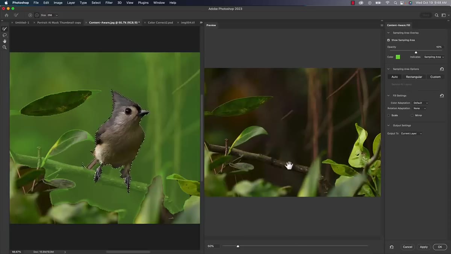Enable the Scale checkbox
Image resolution: width=451 pixels, height=254 pixels.
click(x=389, y=115)
